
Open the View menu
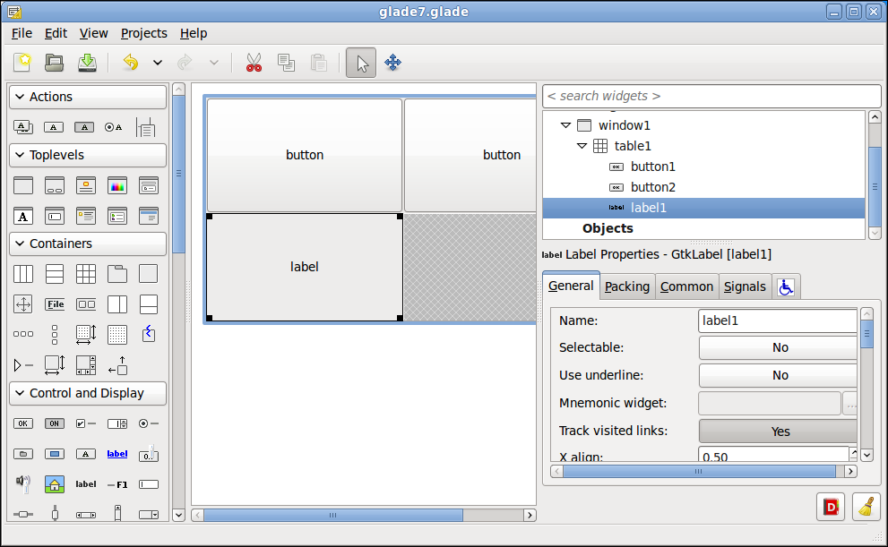[93, 33]
